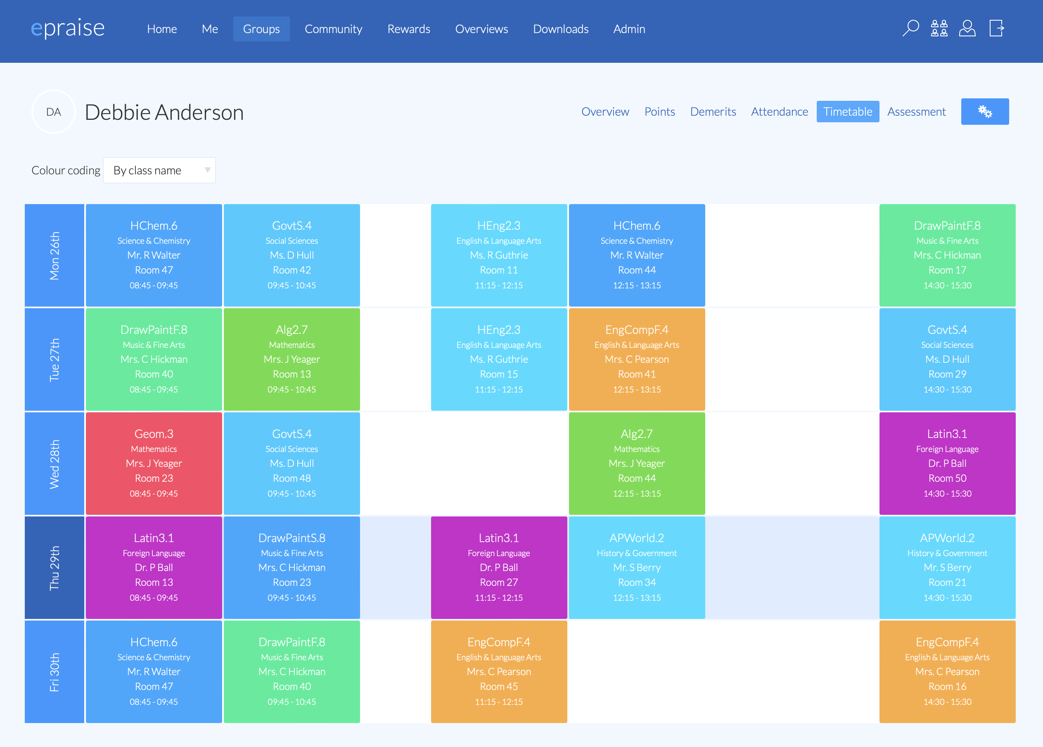This screenshot has width=1043, height=747.
Task: Open the Colour coding dropdown
Action: point(159,170)
